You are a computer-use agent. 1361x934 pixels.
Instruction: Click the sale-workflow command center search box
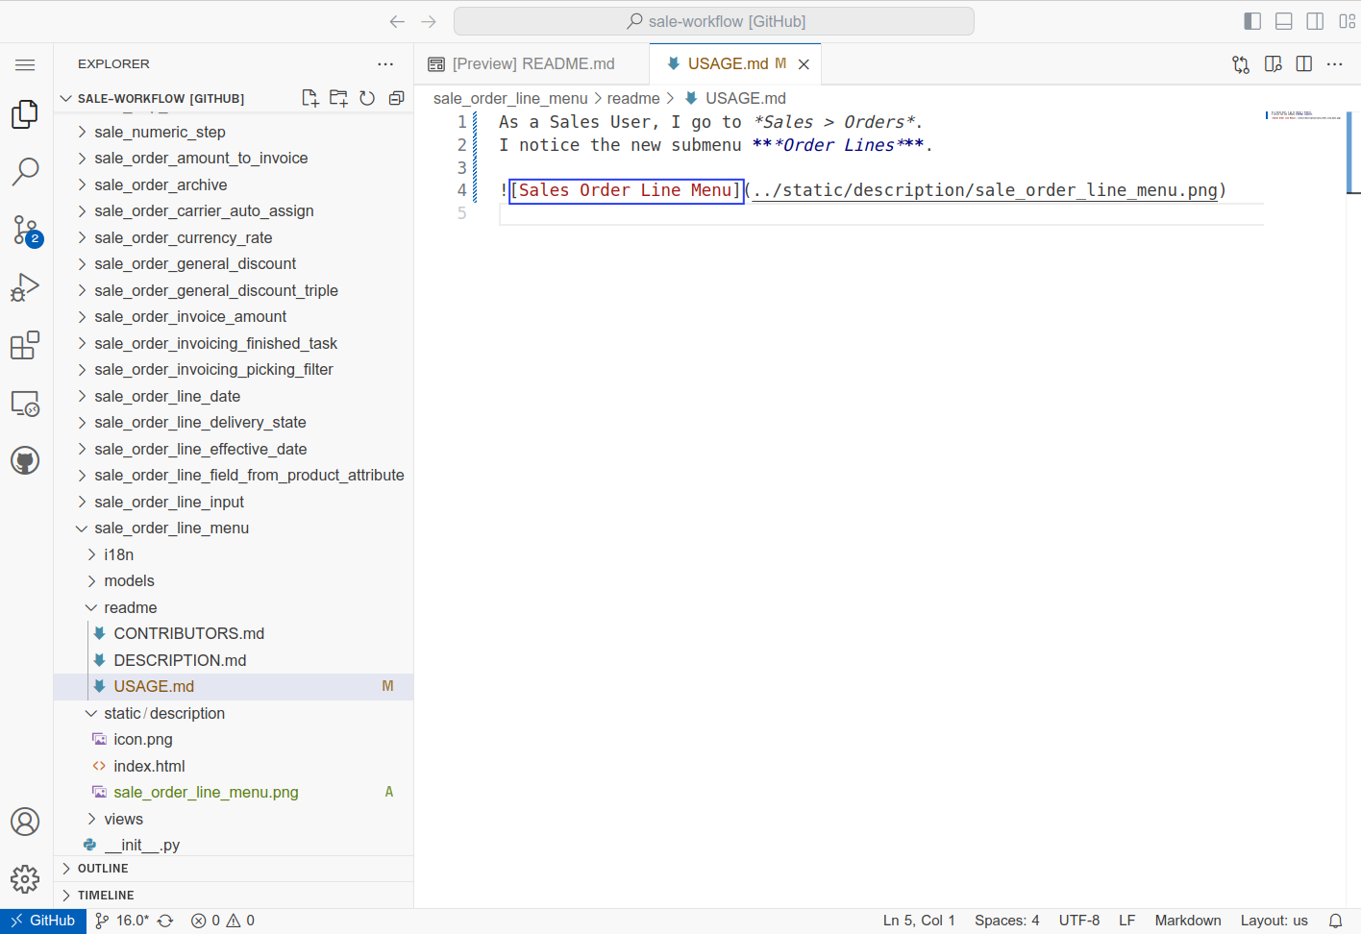tap(714, 21)
